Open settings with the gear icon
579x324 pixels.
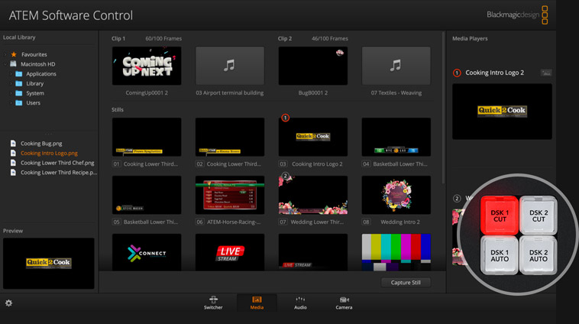[9, 303]
